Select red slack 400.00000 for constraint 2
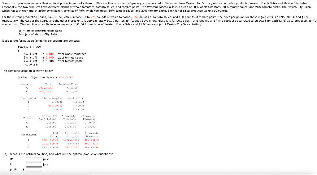Screen dimensions: 317x175 55,106
